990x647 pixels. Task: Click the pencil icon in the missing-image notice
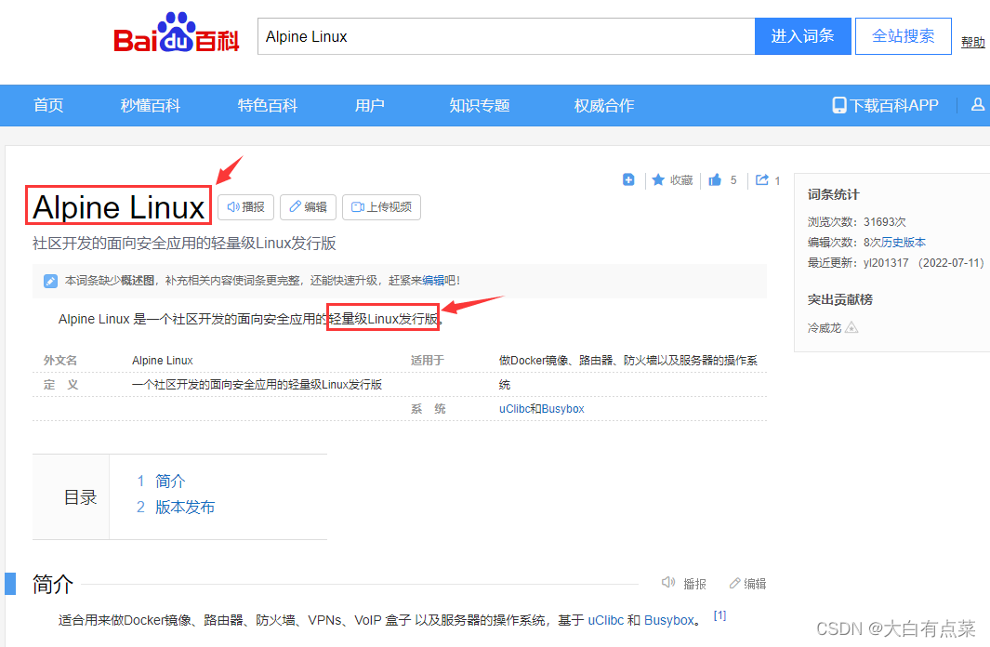[x=50, y=281]
